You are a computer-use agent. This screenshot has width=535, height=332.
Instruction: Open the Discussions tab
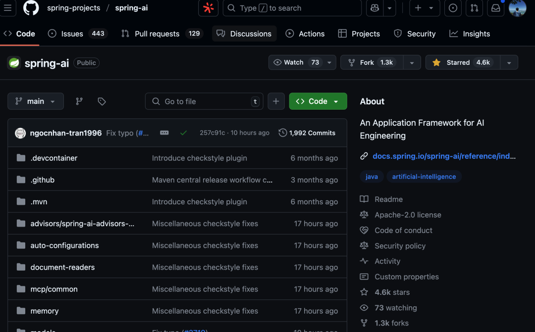(244, 34)
